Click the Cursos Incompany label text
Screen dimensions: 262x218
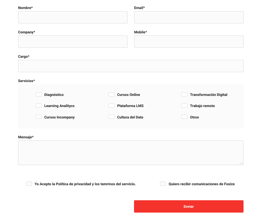tap(59, 117)
